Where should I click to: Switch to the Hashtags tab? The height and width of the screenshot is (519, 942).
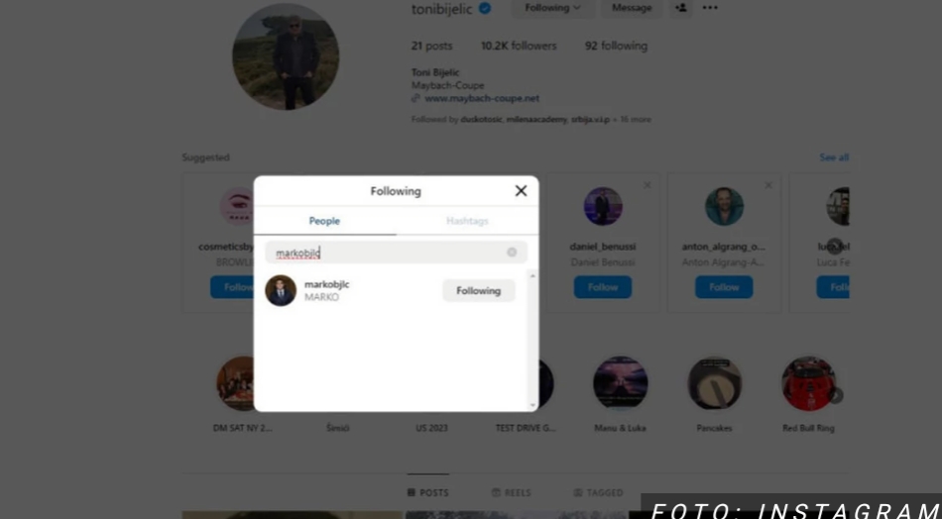(467, 221)
